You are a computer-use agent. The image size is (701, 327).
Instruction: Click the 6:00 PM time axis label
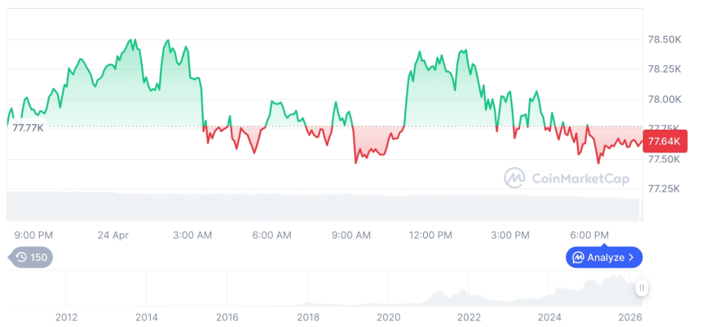click(589, 235)
